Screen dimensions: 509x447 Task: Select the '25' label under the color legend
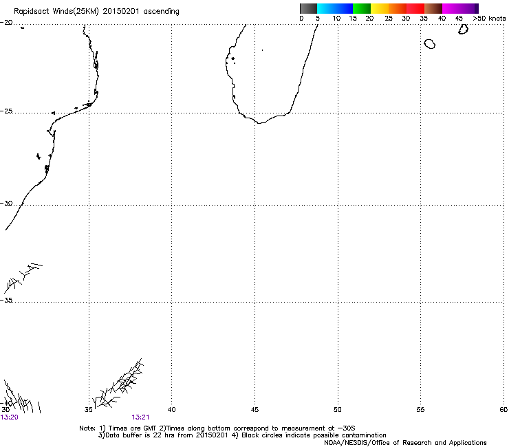click(x=389, y=19)
